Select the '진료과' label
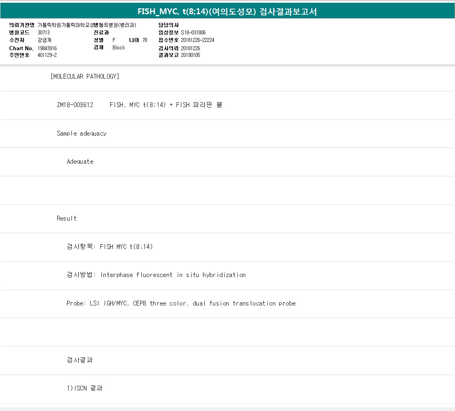 coord(101,32)
